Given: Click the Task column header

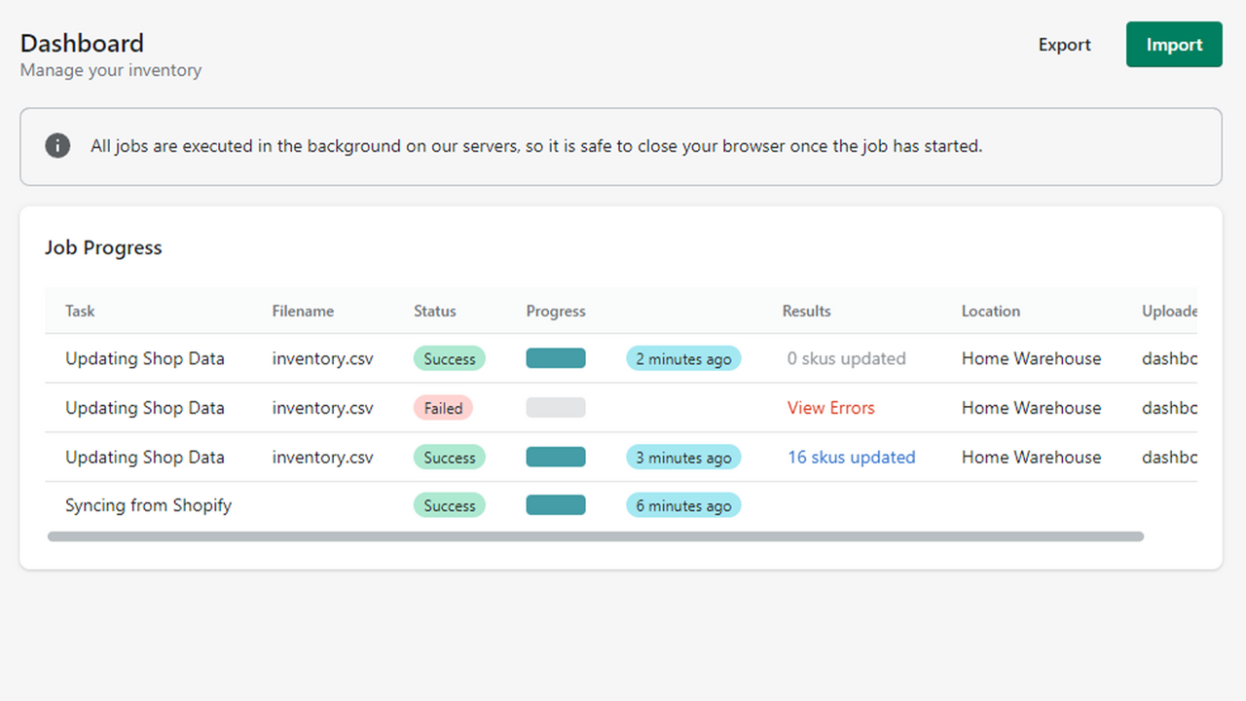Looking at the screenshot, I should (x=80, y=311).
